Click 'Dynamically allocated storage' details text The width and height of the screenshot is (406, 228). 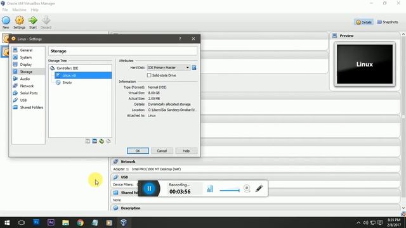tap(169, 104)
